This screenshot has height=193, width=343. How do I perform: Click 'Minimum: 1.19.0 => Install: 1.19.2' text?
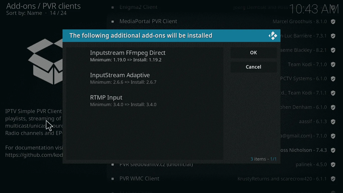pyautogui.click(x=126, y=60)
